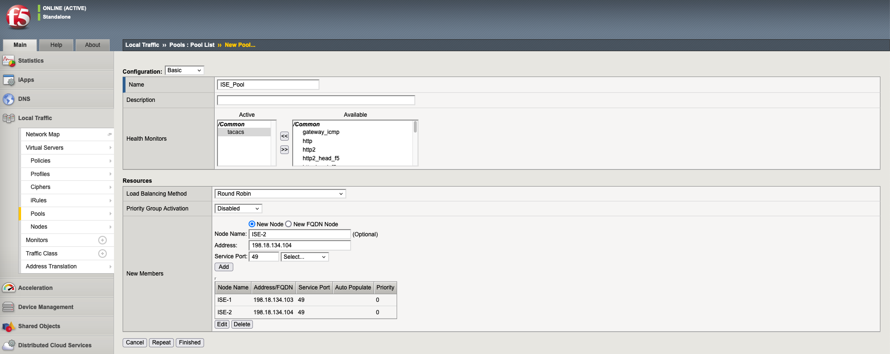Click the F5 logo icon
The image size is (890, 354).
[18, 17]
